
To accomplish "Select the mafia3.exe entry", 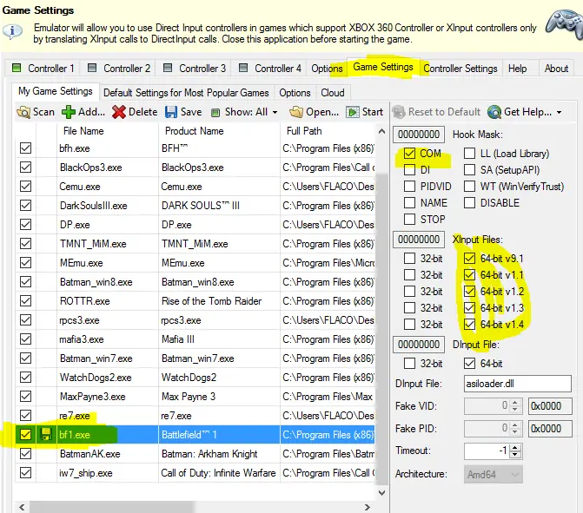I will [82, 339].
